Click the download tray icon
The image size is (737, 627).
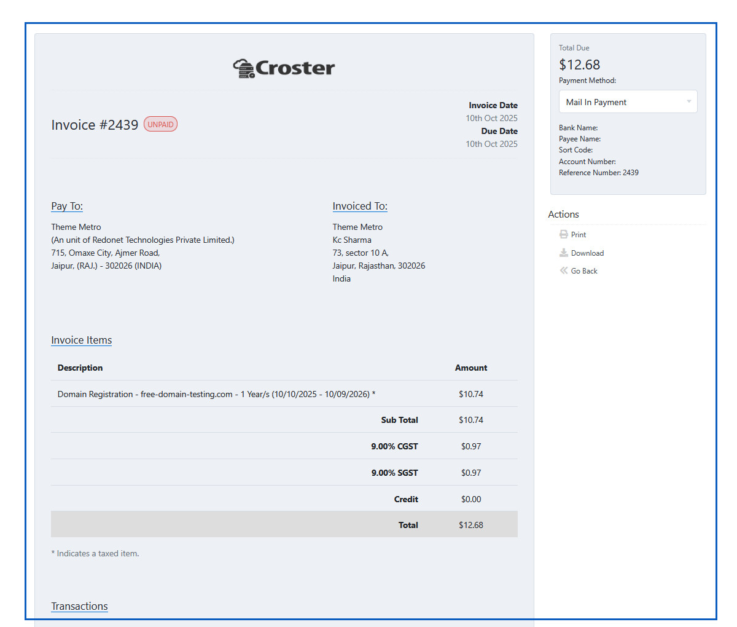point(563,253)
